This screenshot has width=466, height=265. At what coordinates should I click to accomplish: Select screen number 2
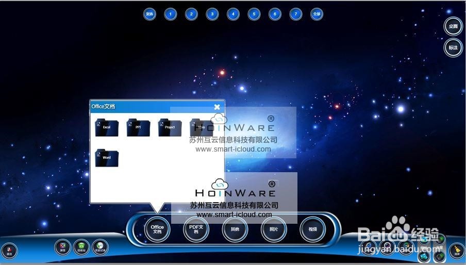[191, 14]
